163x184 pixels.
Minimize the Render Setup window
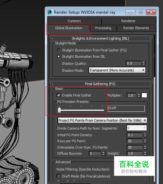130,12
